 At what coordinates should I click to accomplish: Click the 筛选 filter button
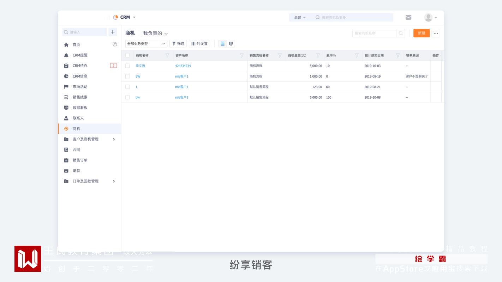(x=178, y=44)
